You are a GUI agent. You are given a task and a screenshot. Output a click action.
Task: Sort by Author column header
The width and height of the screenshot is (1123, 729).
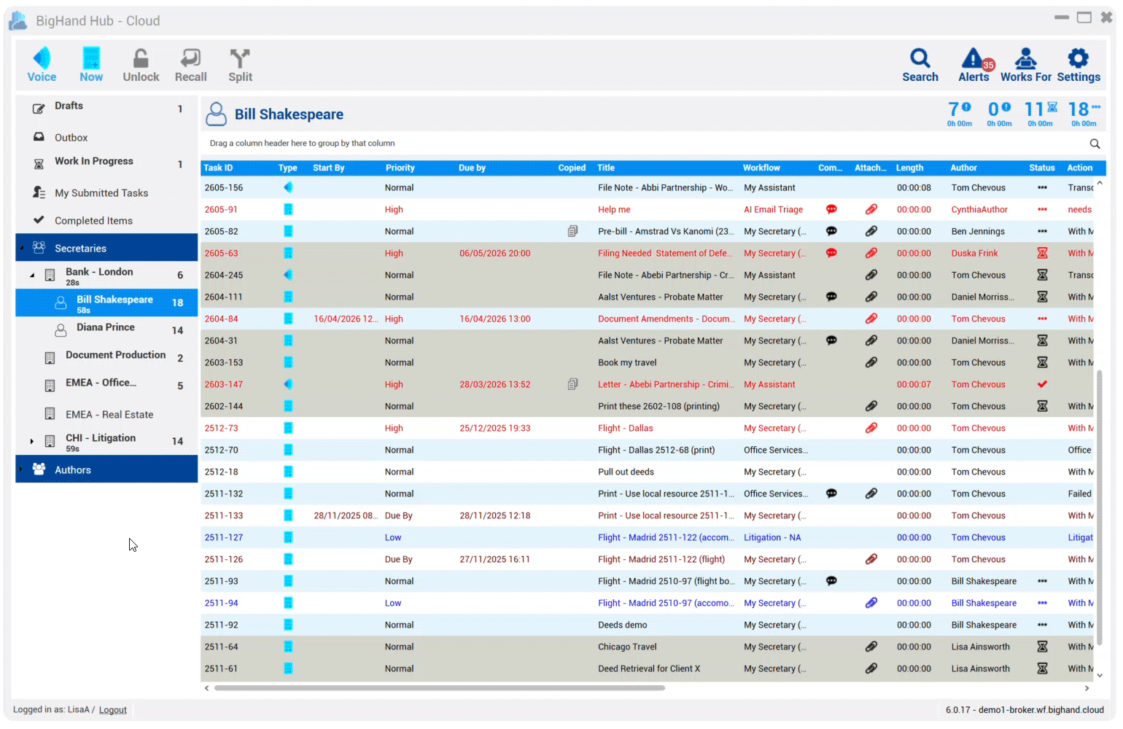click(x=964, y=168)
